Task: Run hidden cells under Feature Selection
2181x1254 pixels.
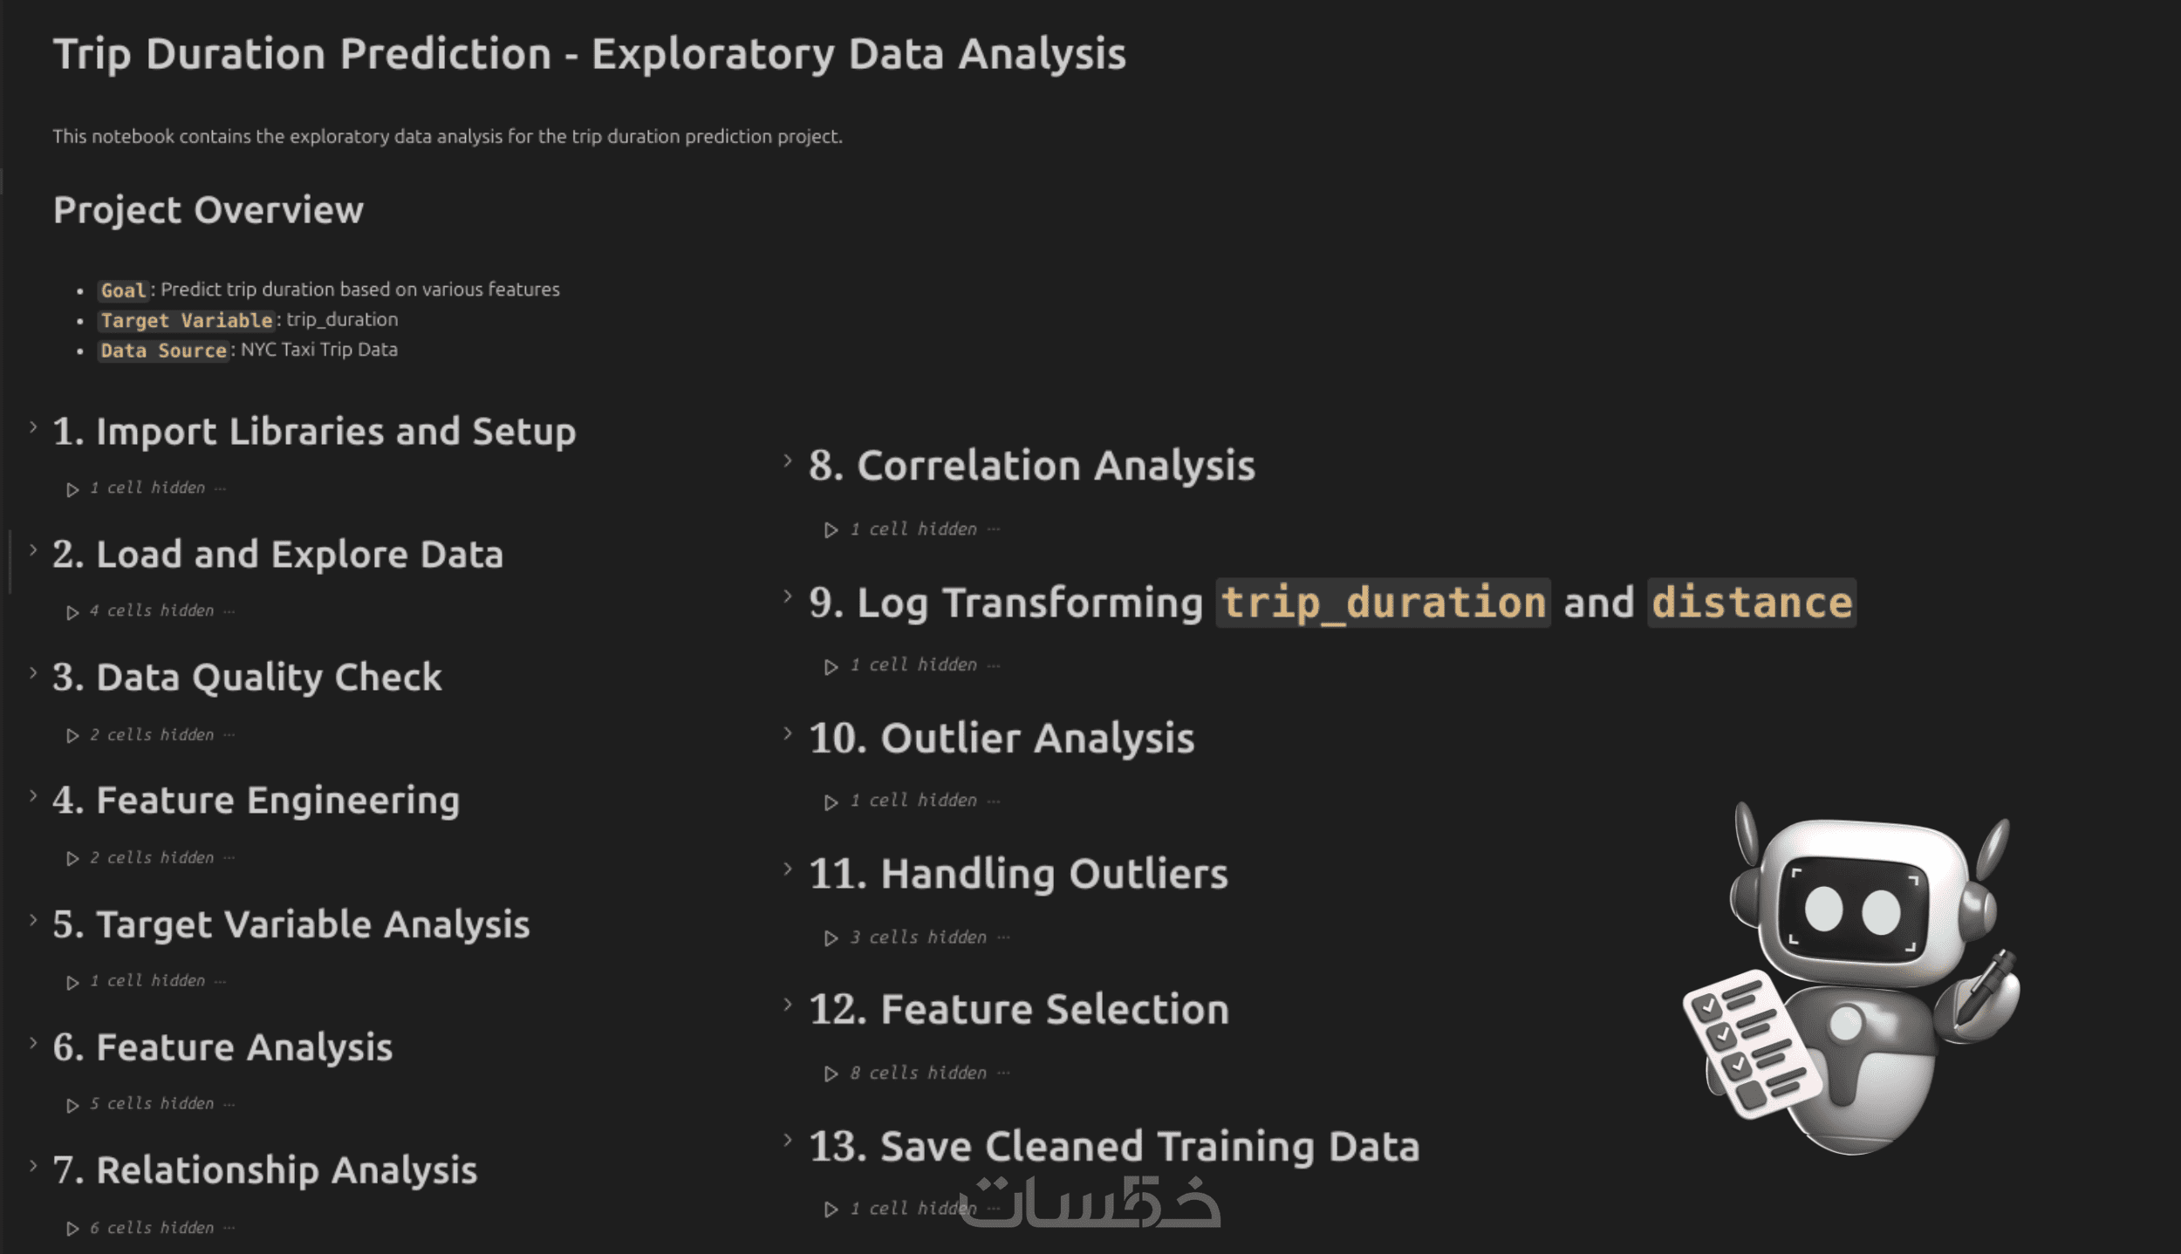Action: 831,1074
